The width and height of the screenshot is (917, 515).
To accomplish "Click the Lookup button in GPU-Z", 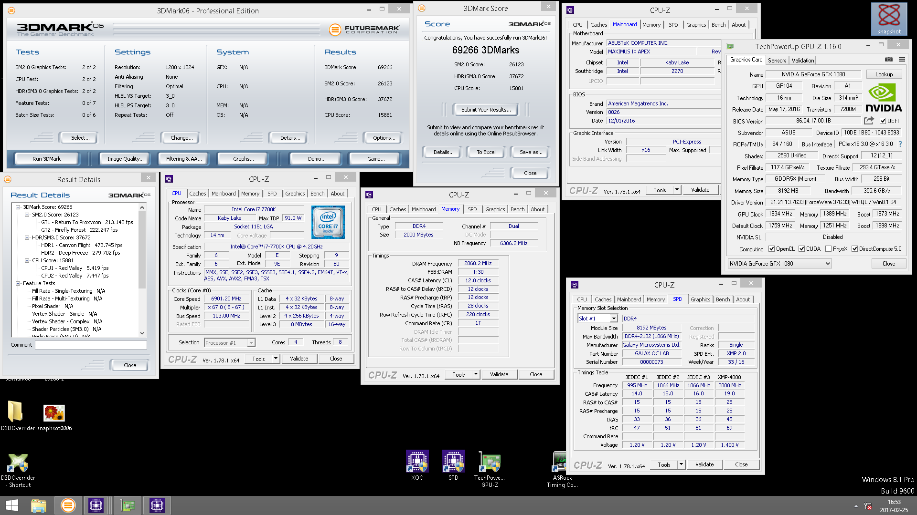I will (x=884, y=74).
